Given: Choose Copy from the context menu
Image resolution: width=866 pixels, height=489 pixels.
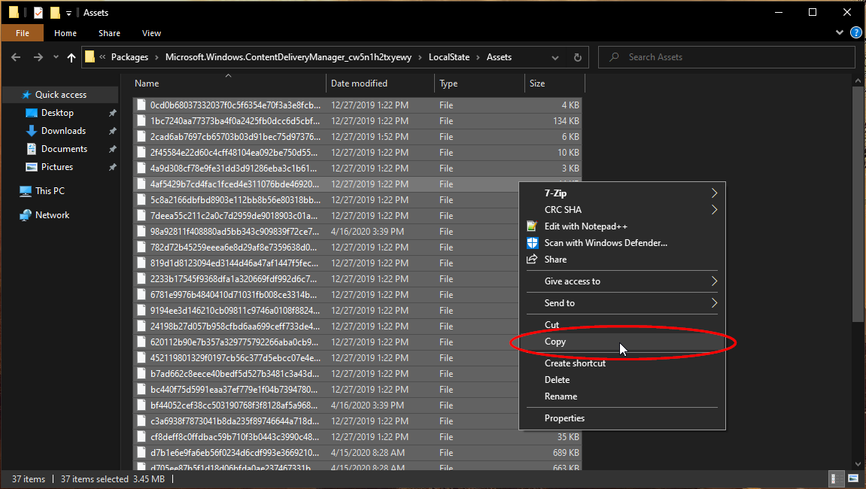Looking at the screenshot, I should (555, 342).
